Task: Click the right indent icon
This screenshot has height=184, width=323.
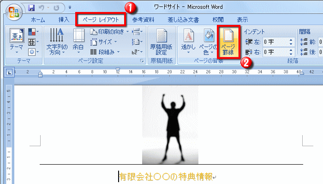Action: point(249,52)
